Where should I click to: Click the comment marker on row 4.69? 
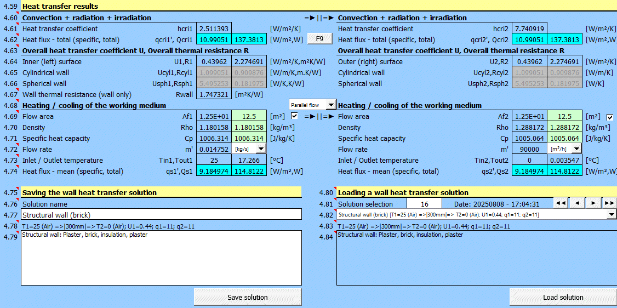point(19,112)
